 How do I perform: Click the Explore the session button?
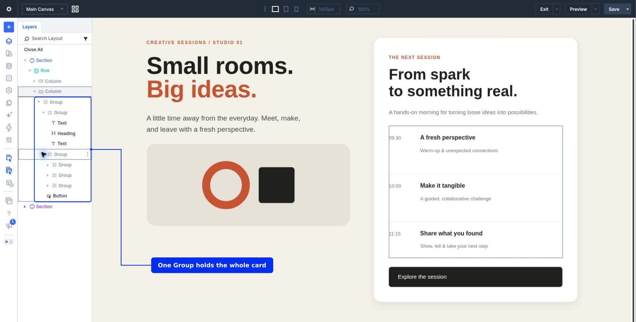click(476, 277)
